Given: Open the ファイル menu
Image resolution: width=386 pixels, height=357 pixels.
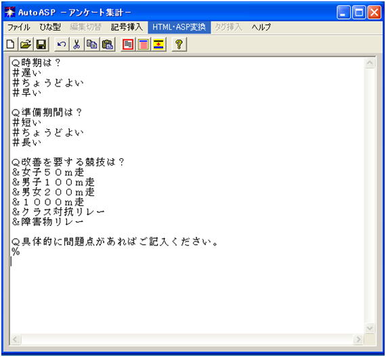Looking at the screenshot, I should [x=19, y=27].
